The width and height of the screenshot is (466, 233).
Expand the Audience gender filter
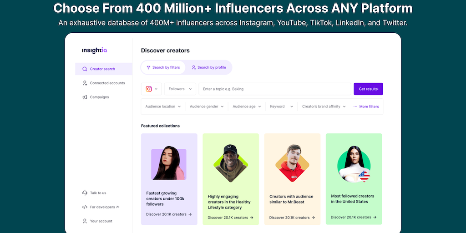tap(207, 106)
